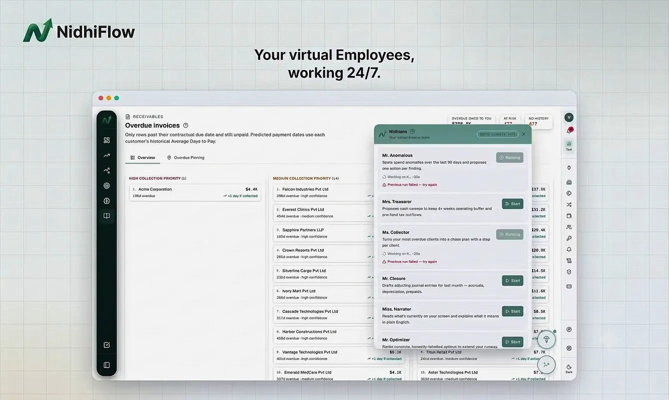
Task: Click the NidhiFlow logo in the dark sidebar
Action: pos(107,120)
